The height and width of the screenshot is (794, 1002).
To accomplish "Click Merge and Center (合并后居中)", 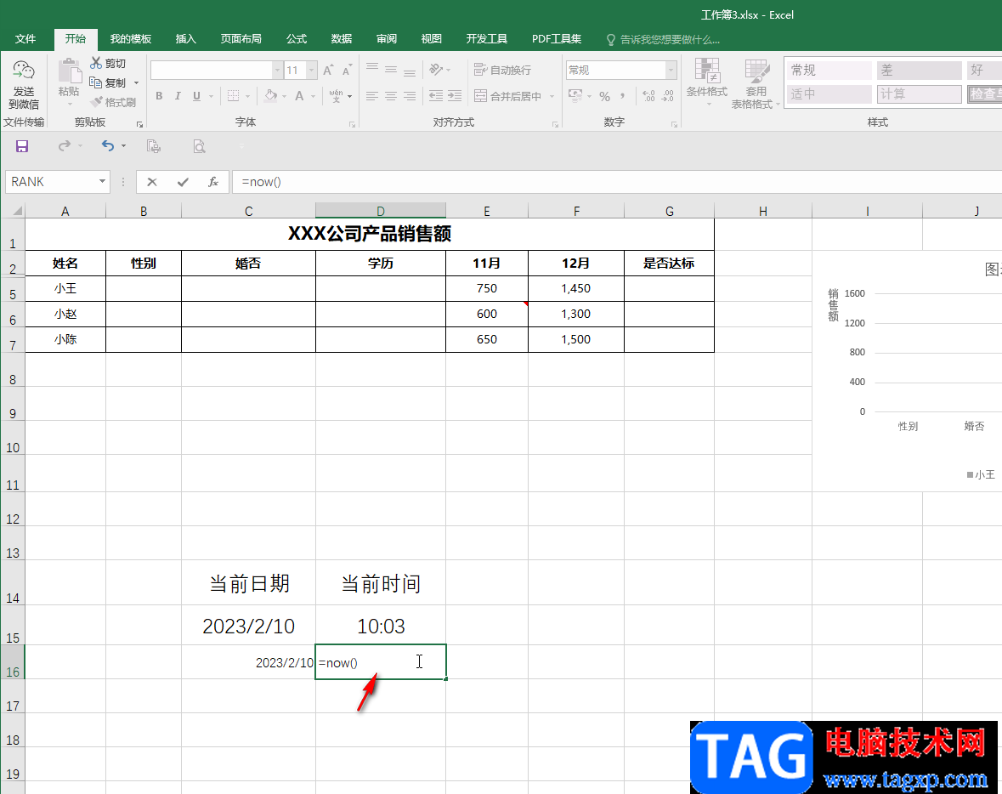I will [508, 96].
